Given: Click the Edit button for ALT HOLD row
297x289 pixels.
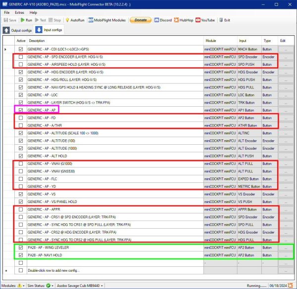Looking at the screenshot, I should tap(286, 156).
